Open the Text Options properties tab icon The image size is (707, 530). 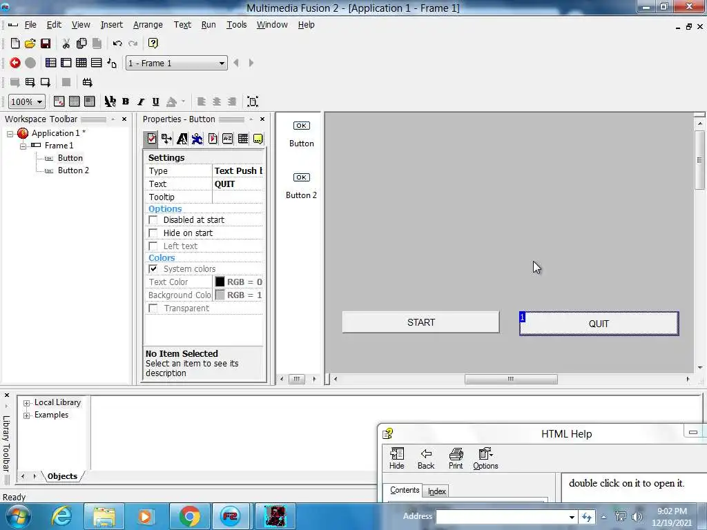coord(182,139)
